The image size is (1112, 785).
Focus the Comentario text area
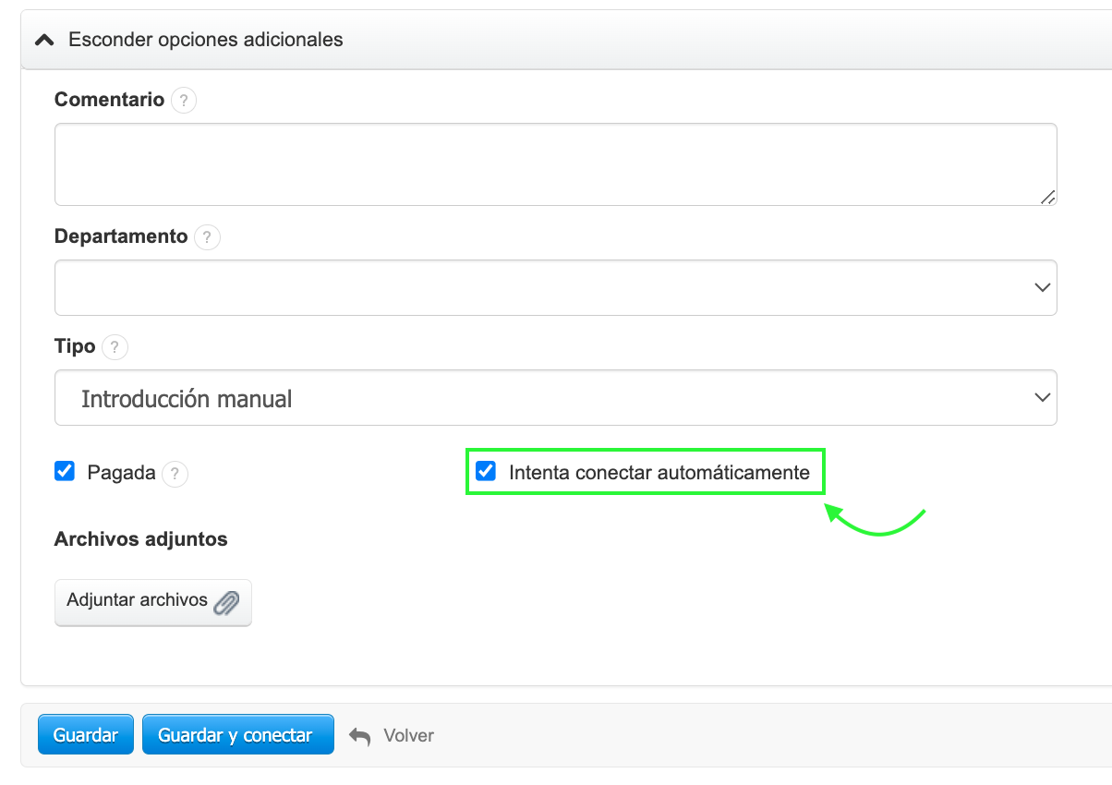click(x=555, y=163)
